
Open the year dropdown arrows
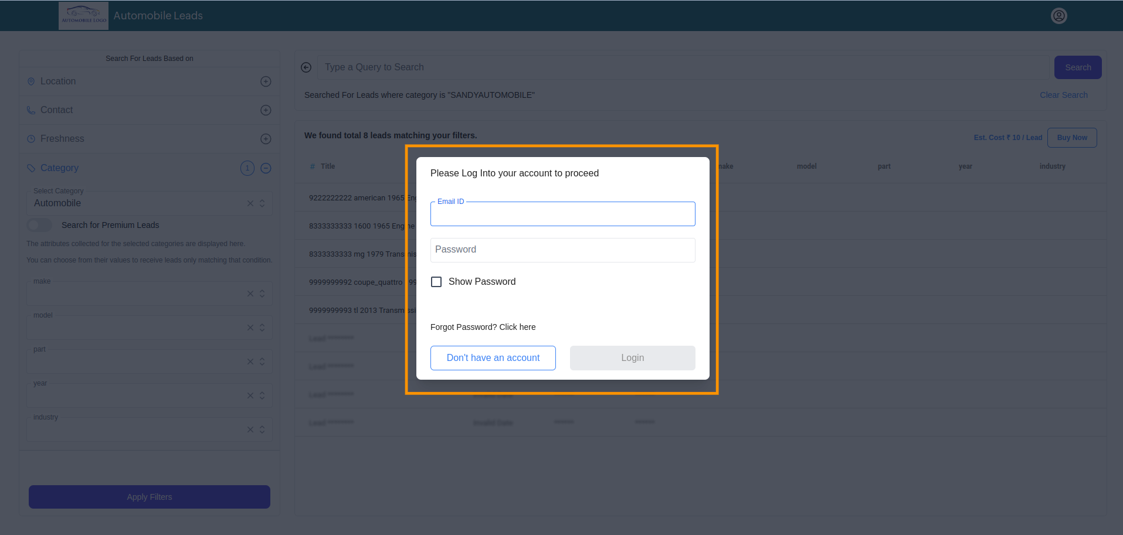(x=262, y=396)
